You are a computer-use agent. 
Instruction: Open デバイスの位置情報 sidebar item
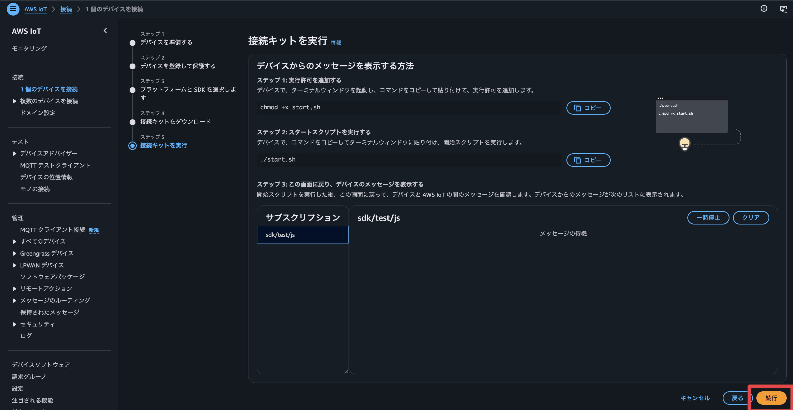(46, 177)
